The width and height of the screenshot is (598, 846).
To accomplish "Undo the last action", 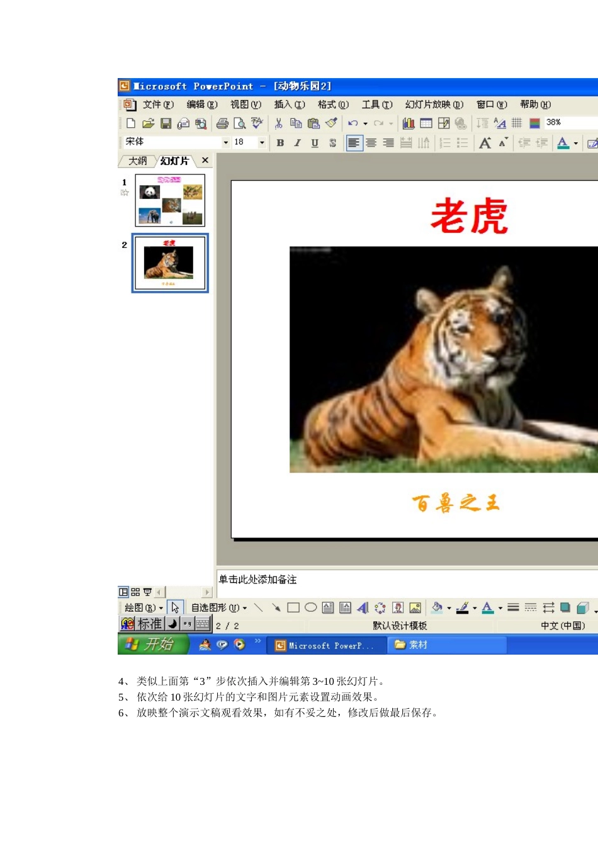I will click(x=353, y=123).
